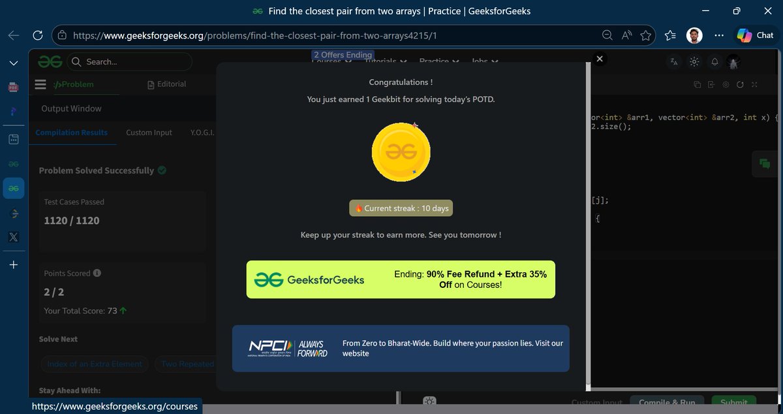The image size is (783, 414).
Task: Click the NPCI Always Forward advertisement
Action: (401, 349)
